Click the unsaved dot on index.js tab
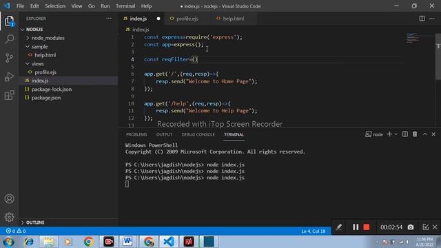 [x=158, y=19]
